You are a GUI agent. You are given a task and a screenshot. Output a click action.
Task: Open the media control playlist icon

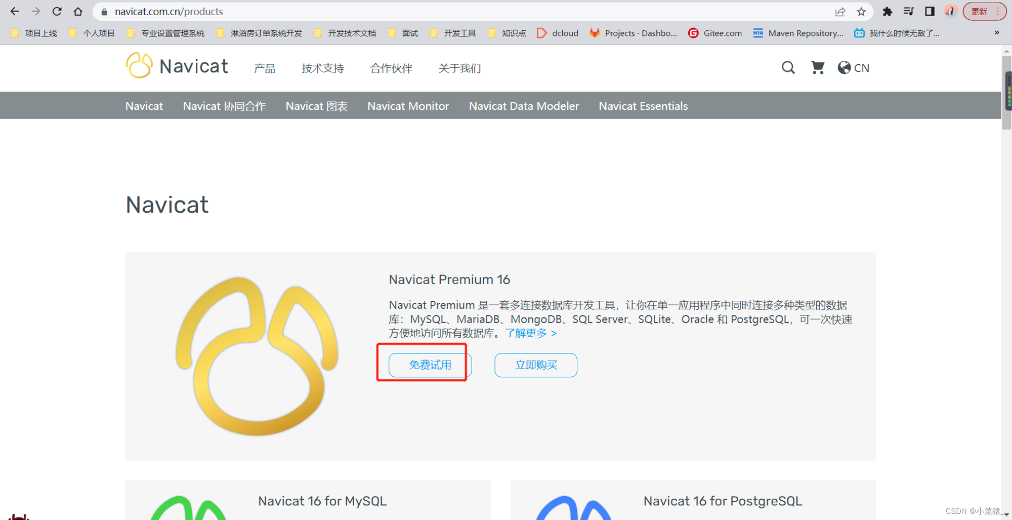908,11
